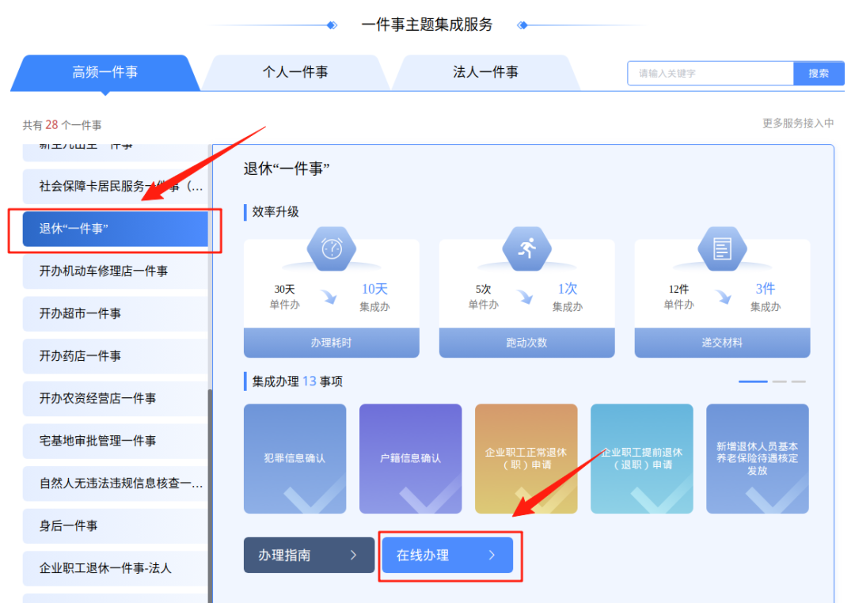Click the clock icon above 办理耗时

coord(332,248)
